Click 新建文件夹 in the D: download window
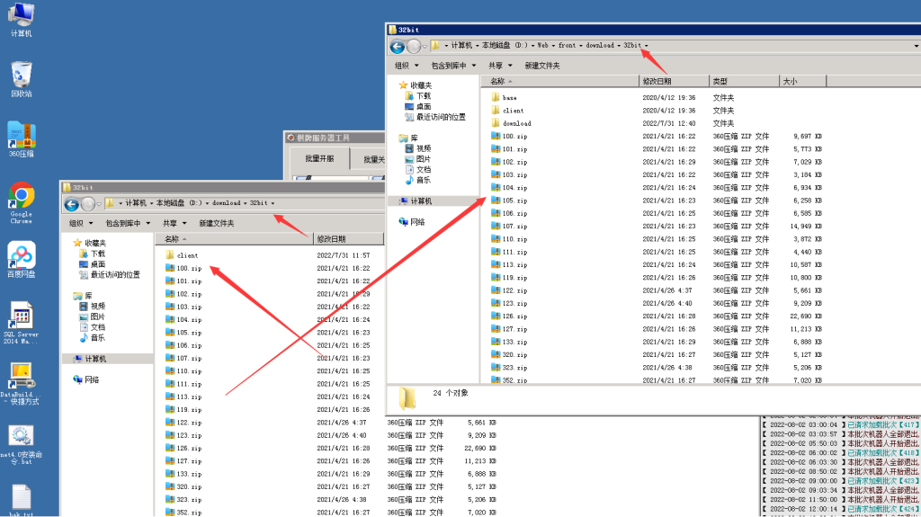Viewport: 921px width, 517px height. [217, 223]
